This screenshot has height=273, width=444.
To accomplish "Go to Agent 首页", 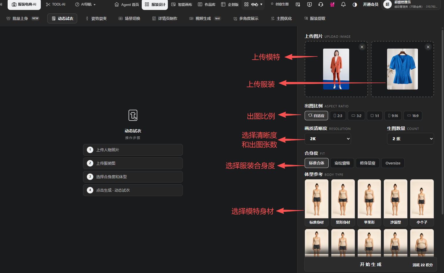I will [127, 4].
